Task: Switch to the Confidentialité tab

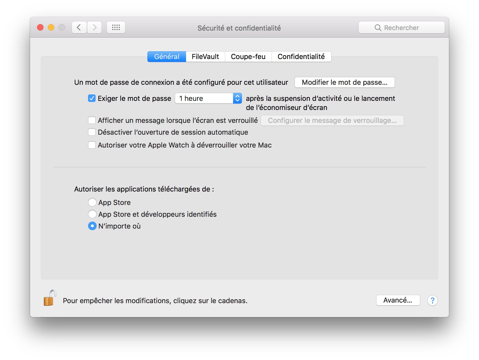Action: tap(301, 57)
